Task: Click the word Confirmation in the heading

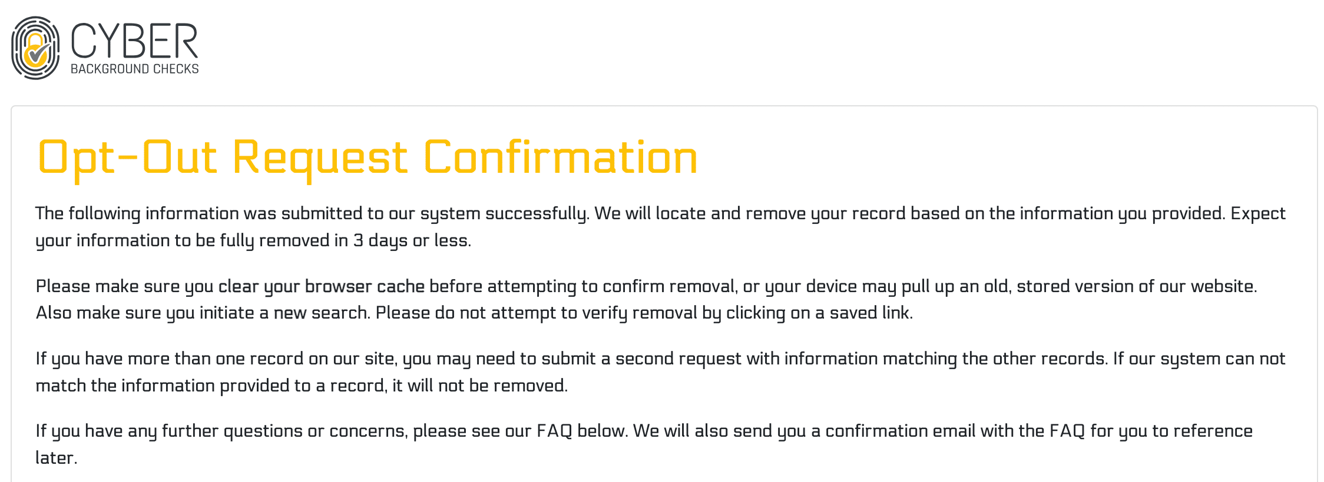Action: 560,158
